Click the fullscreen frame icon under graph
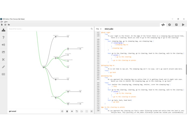 tap(87, 111)
